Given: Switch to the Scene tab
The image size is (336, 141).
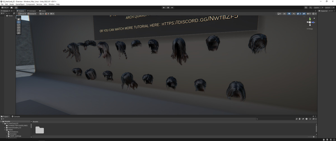Looking at the screenshot, I should click(x=20, y=11).
